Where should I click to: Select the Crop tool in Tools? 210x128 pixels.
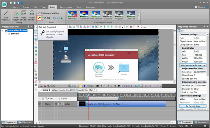[x=49, y=18]
